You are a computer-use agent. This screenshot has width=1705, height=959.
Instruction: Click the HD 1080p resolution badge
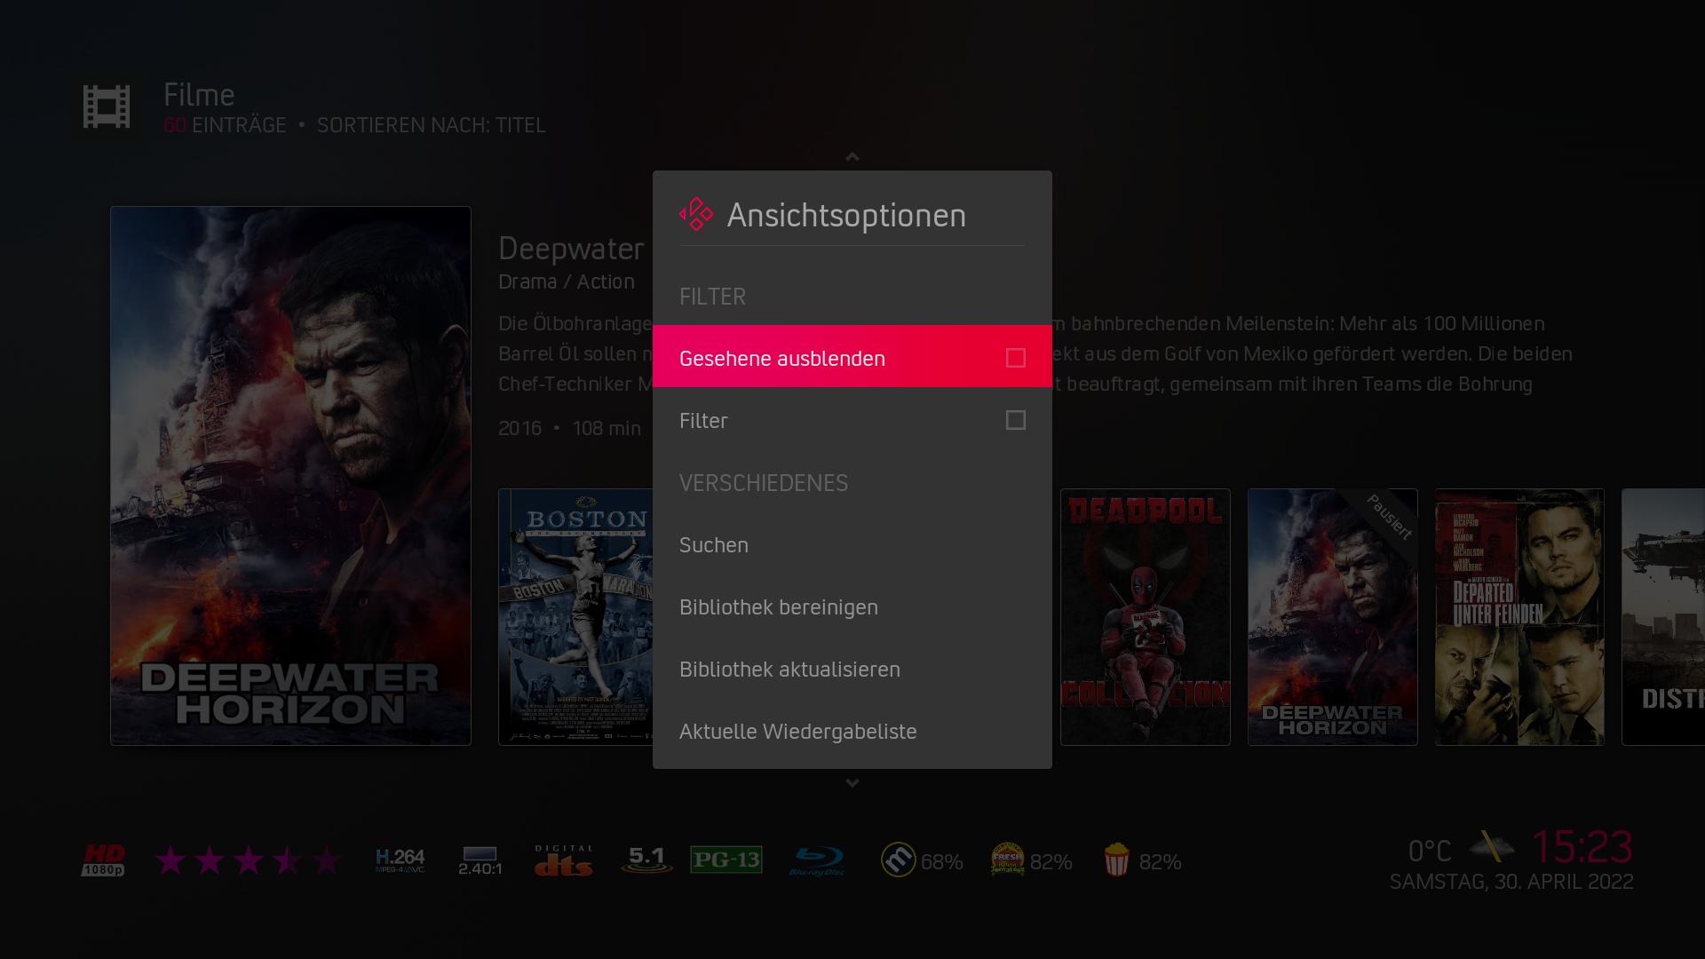click(x=104, y=860)
